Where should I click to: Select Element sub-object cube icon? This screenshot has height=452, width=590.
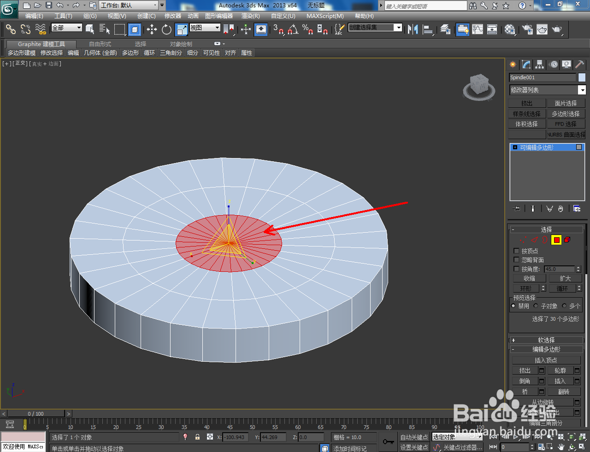click(567, 240)
